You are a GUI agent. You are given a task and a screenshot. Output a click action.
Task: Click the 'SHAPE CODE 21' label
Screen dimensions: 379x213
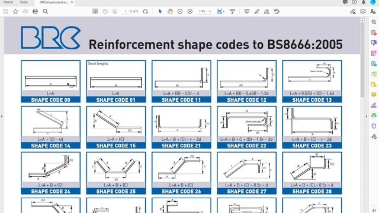point(181,146)
